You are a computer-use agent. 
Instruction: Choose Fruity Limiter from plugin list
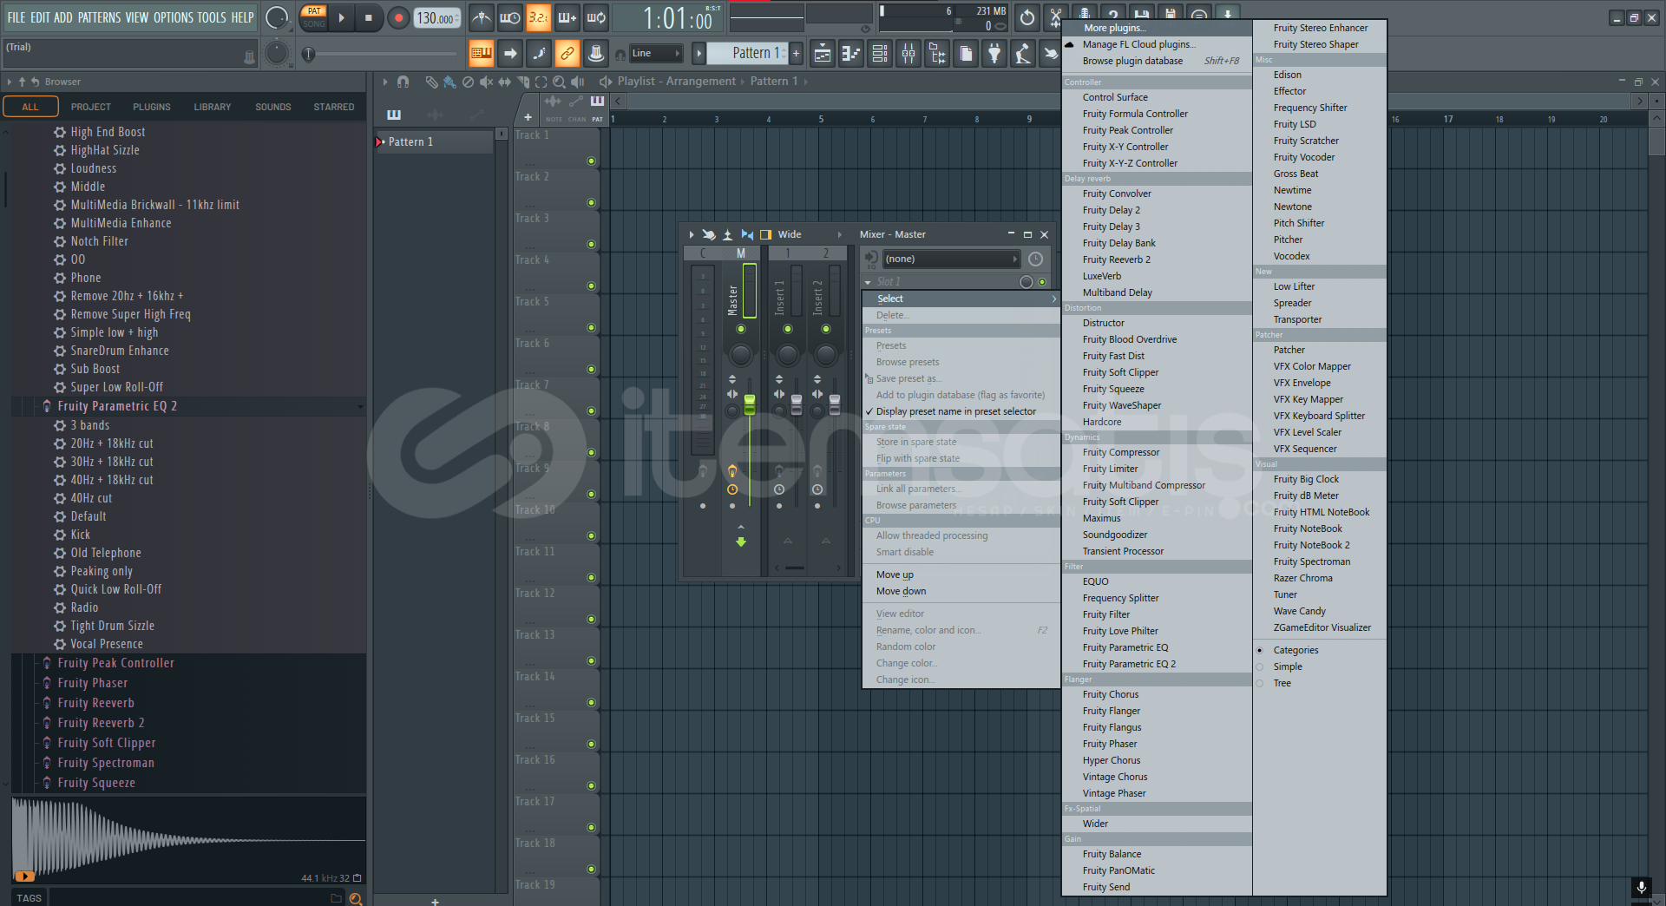[1110, 469]
